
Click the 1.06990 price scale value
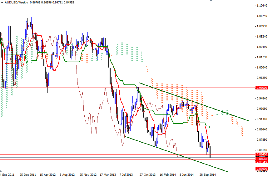coord(262,26)
